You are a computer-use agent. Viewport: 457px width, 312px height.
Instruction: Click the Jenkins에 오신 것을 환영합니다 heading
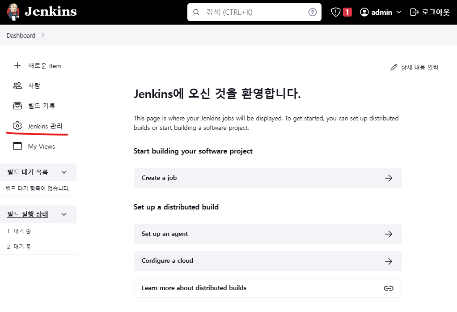[x=217, y=94]
